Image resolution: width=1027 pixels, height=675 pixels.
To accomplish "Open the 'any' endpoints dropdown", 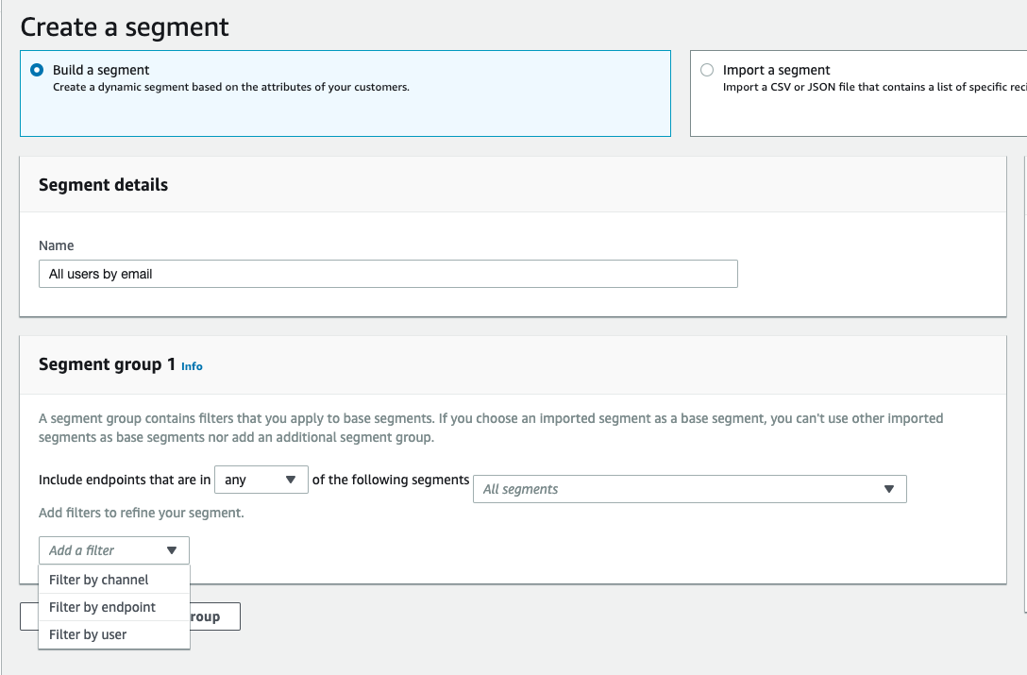I will (261, 480).
